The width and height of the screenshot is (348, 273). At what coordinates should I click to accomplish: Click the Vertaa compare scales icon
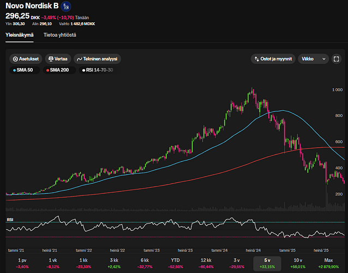pos(51,59)
